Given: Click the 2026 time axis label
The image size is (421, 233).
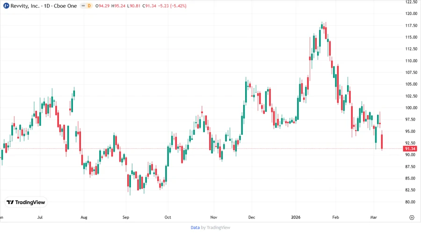Looking at the screenshot, I should click(296, 217).
